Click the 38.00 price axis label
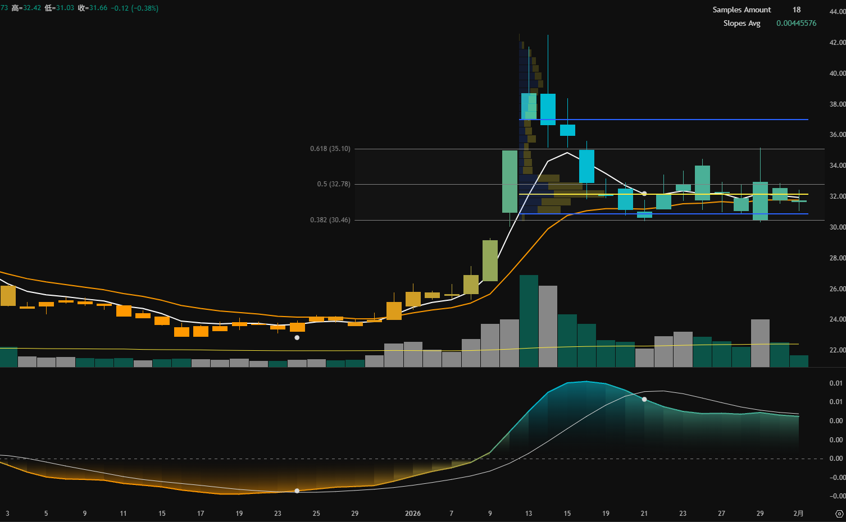The image size is (846, 522). [838, 104]
